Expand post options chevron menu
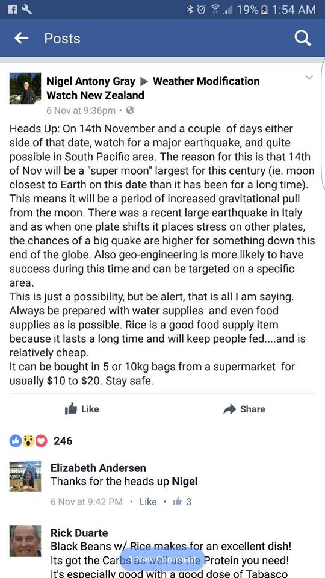This screenshot has width=325, height=578. pos(309,78)
